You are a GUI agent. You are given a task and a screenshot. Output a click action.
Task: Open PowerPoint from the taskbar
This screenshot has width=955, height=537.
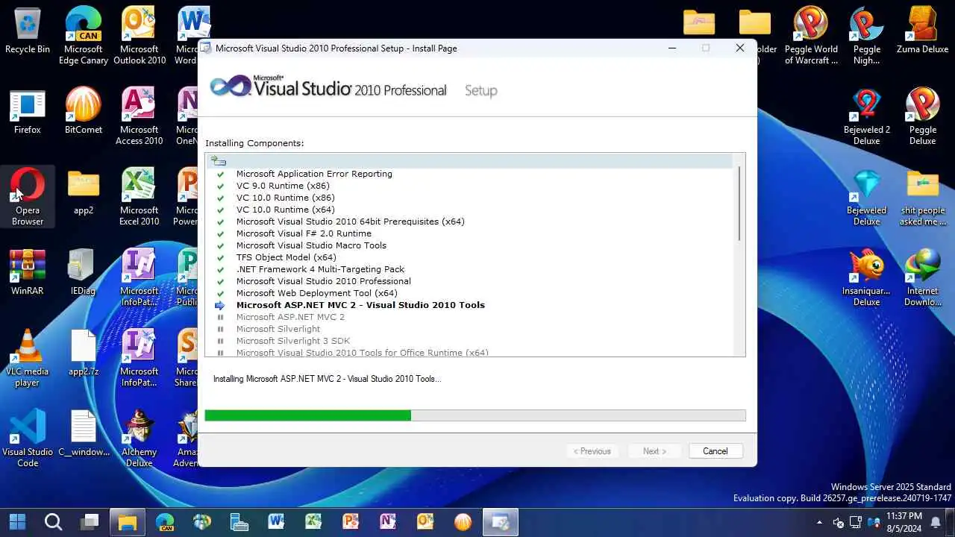click(x=351, y=521)
